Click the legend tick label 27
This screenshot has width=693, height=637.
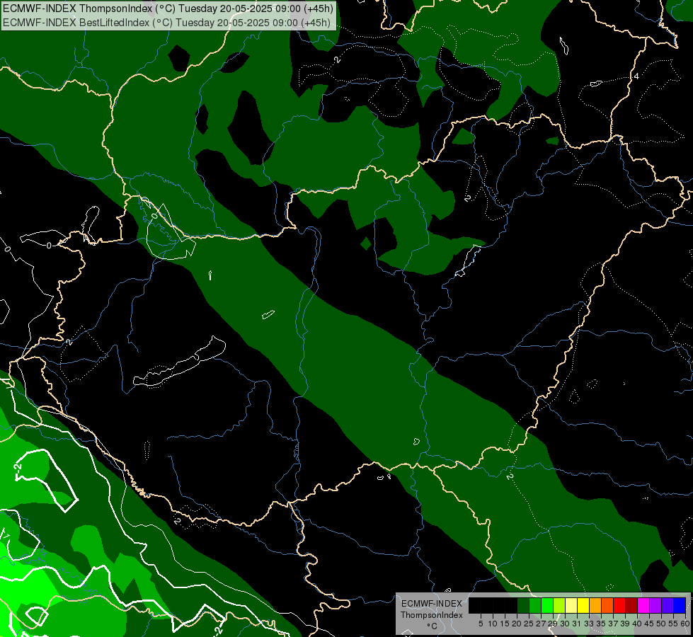click(541, 624)
